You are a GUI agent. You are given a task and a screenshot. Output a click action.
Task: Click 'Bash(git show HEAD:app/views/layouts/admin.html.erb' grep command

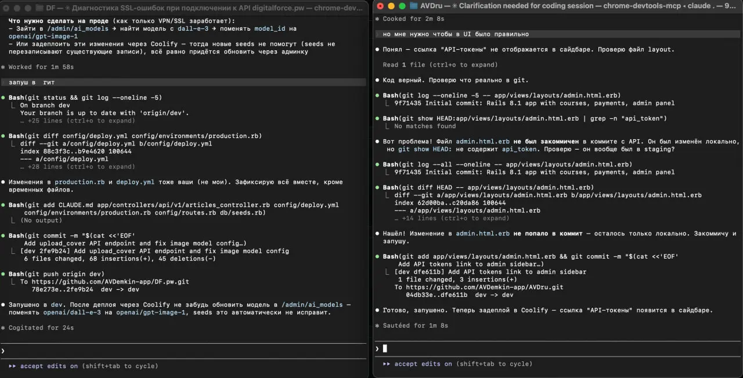[524, 118]
